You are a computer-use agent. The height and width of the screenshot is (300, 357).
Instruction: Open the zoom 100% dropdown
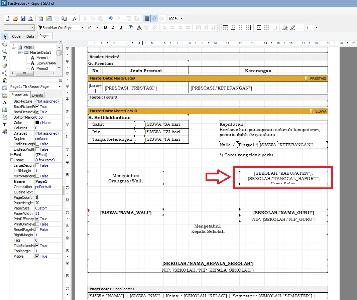tap(181, 19)
